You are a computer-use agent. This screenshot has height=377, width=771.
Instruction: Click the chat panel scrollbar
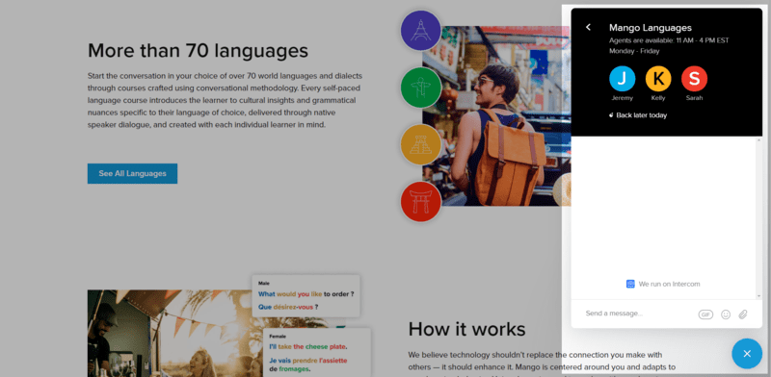point(759,218)
